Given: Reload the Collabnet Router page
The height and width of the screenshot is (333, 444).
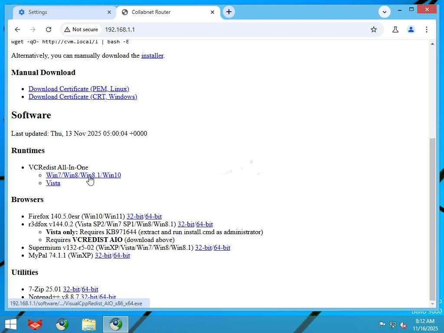Looking at the screenshot, I should 49,29.
